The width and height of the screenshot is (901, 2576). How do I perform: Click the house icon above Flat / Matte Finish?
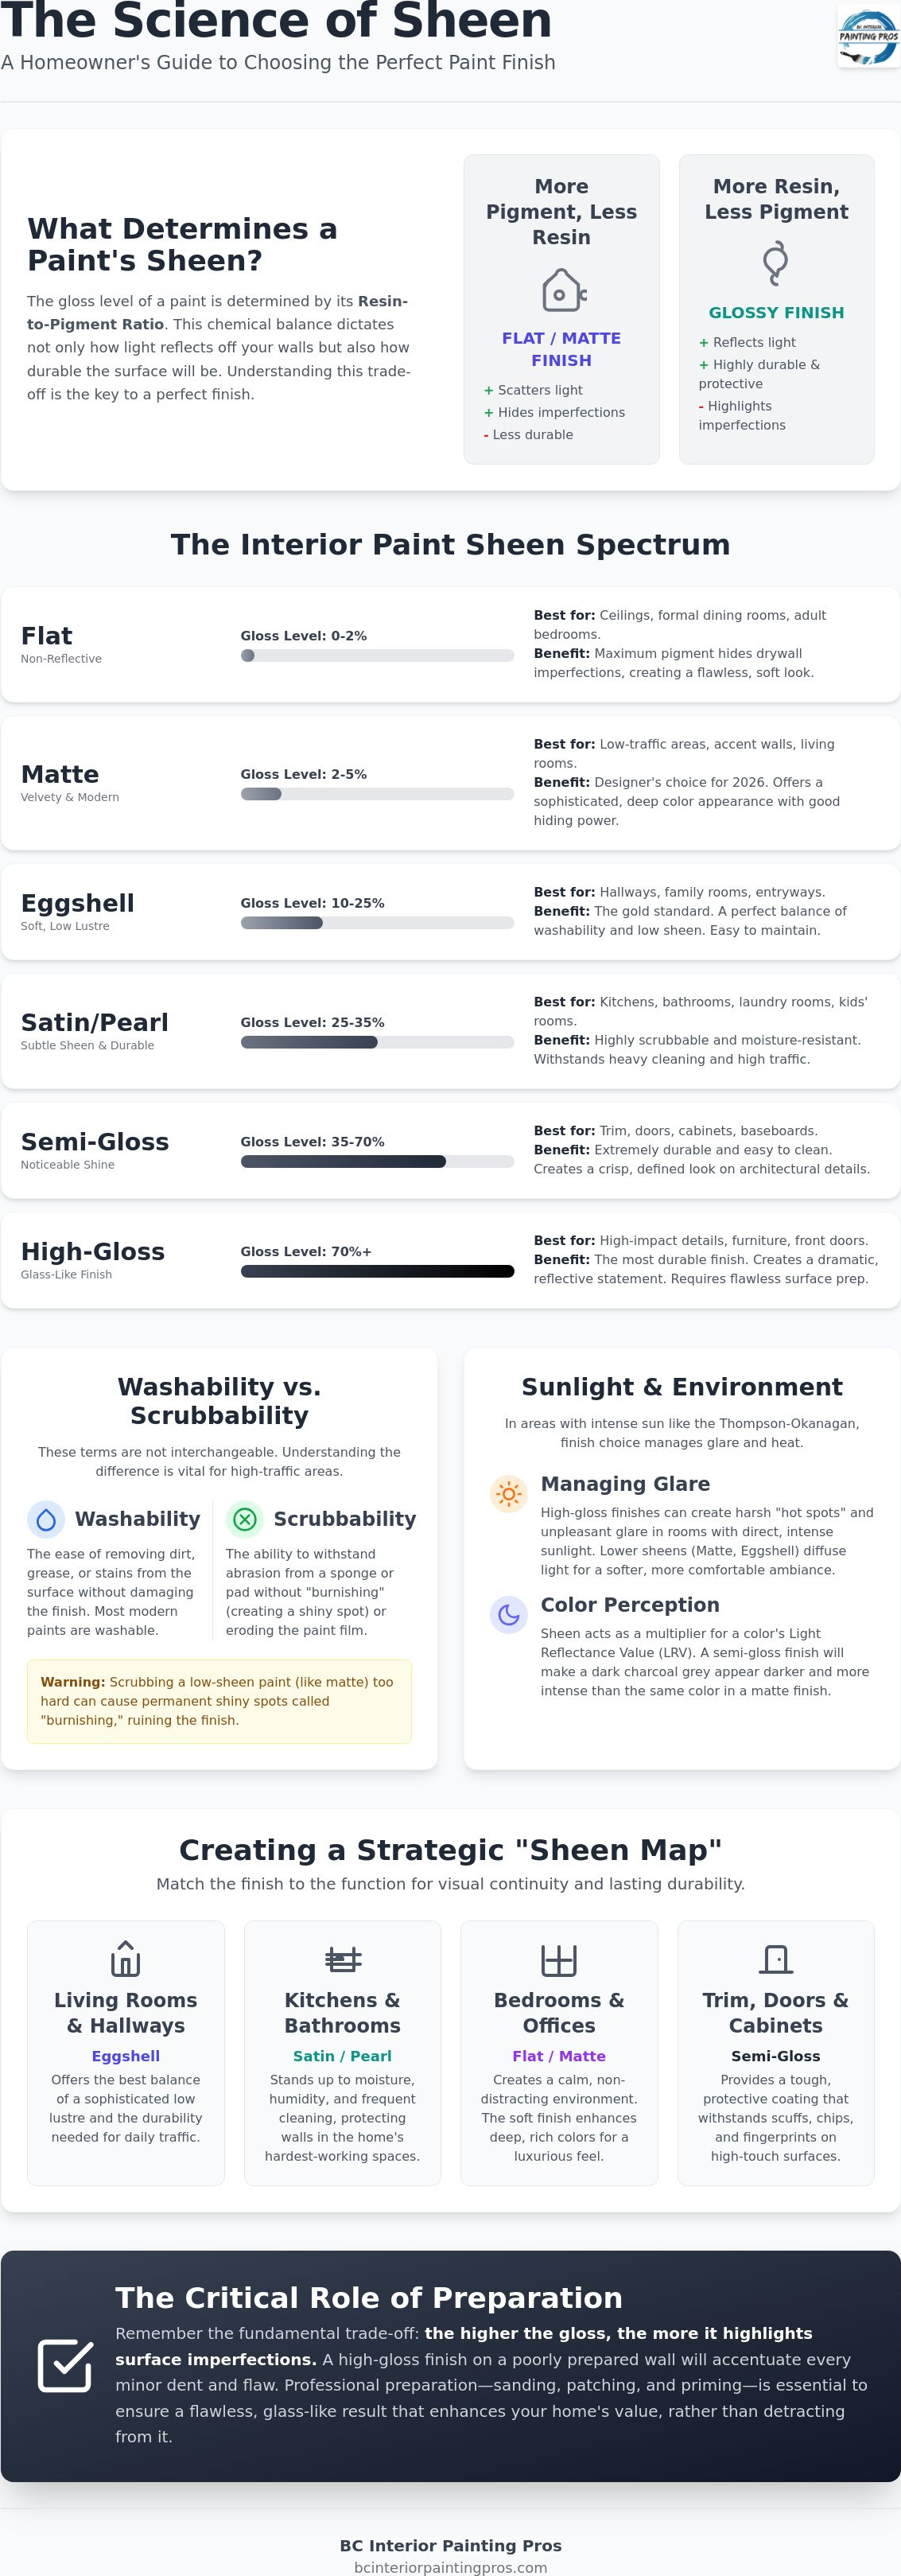tap(562, 291)
